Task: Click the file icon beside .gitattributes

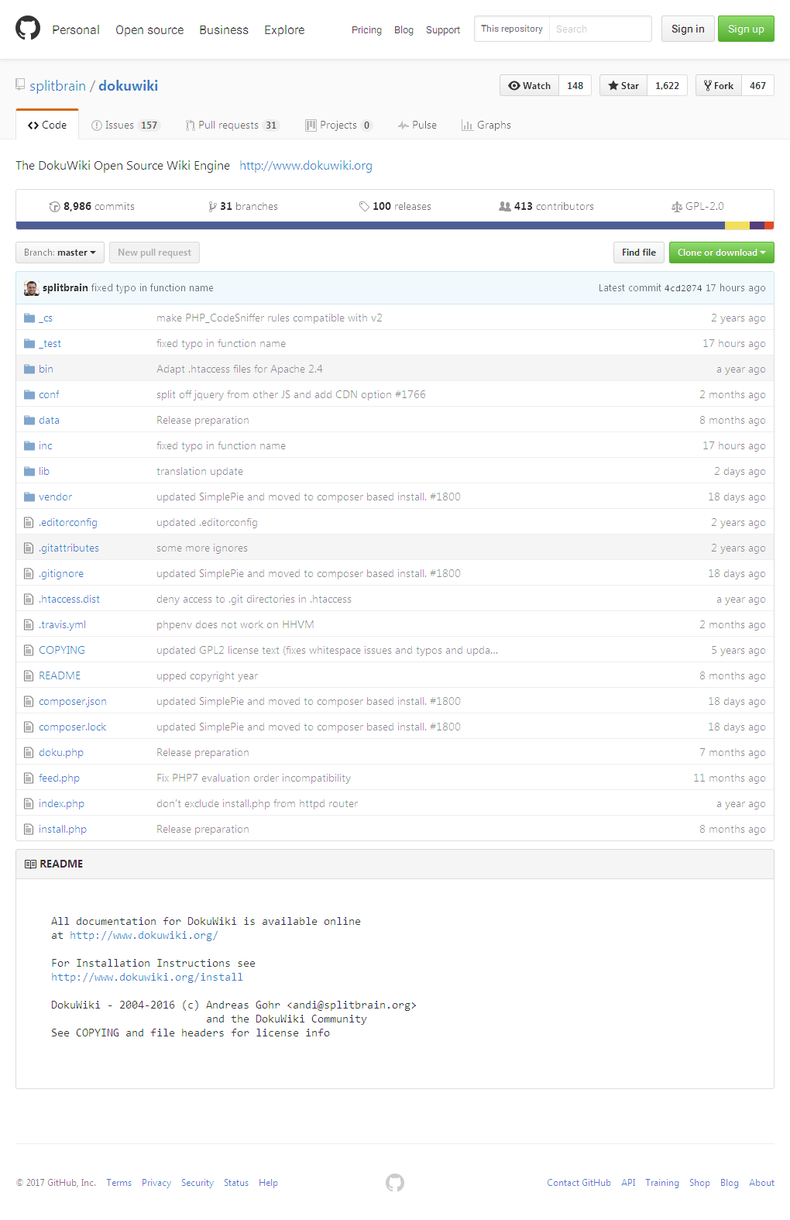Action: [29, 548]
